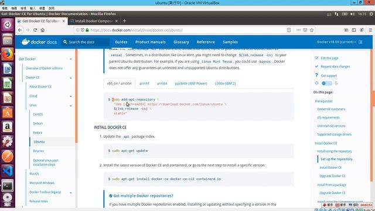Jump to Supported storage drivers section

coord(334,134)
